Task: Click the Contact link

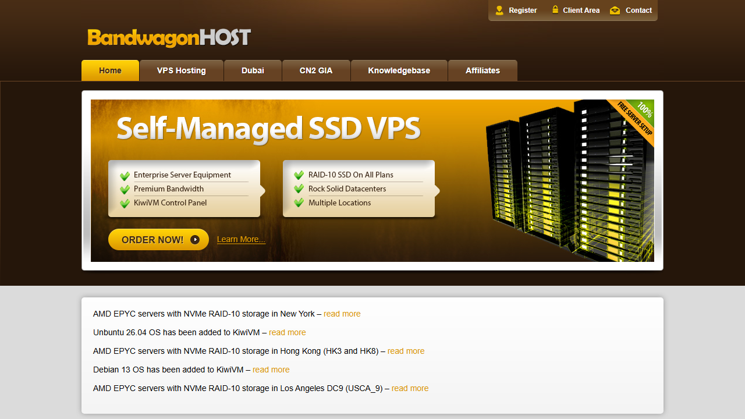Action: click(638, 10)
